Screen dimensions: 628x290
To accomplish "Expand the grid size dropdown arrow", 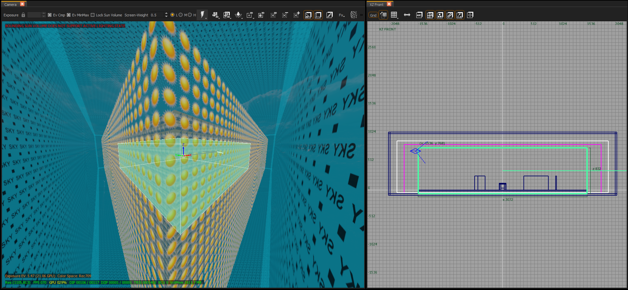I will [398, 18].
